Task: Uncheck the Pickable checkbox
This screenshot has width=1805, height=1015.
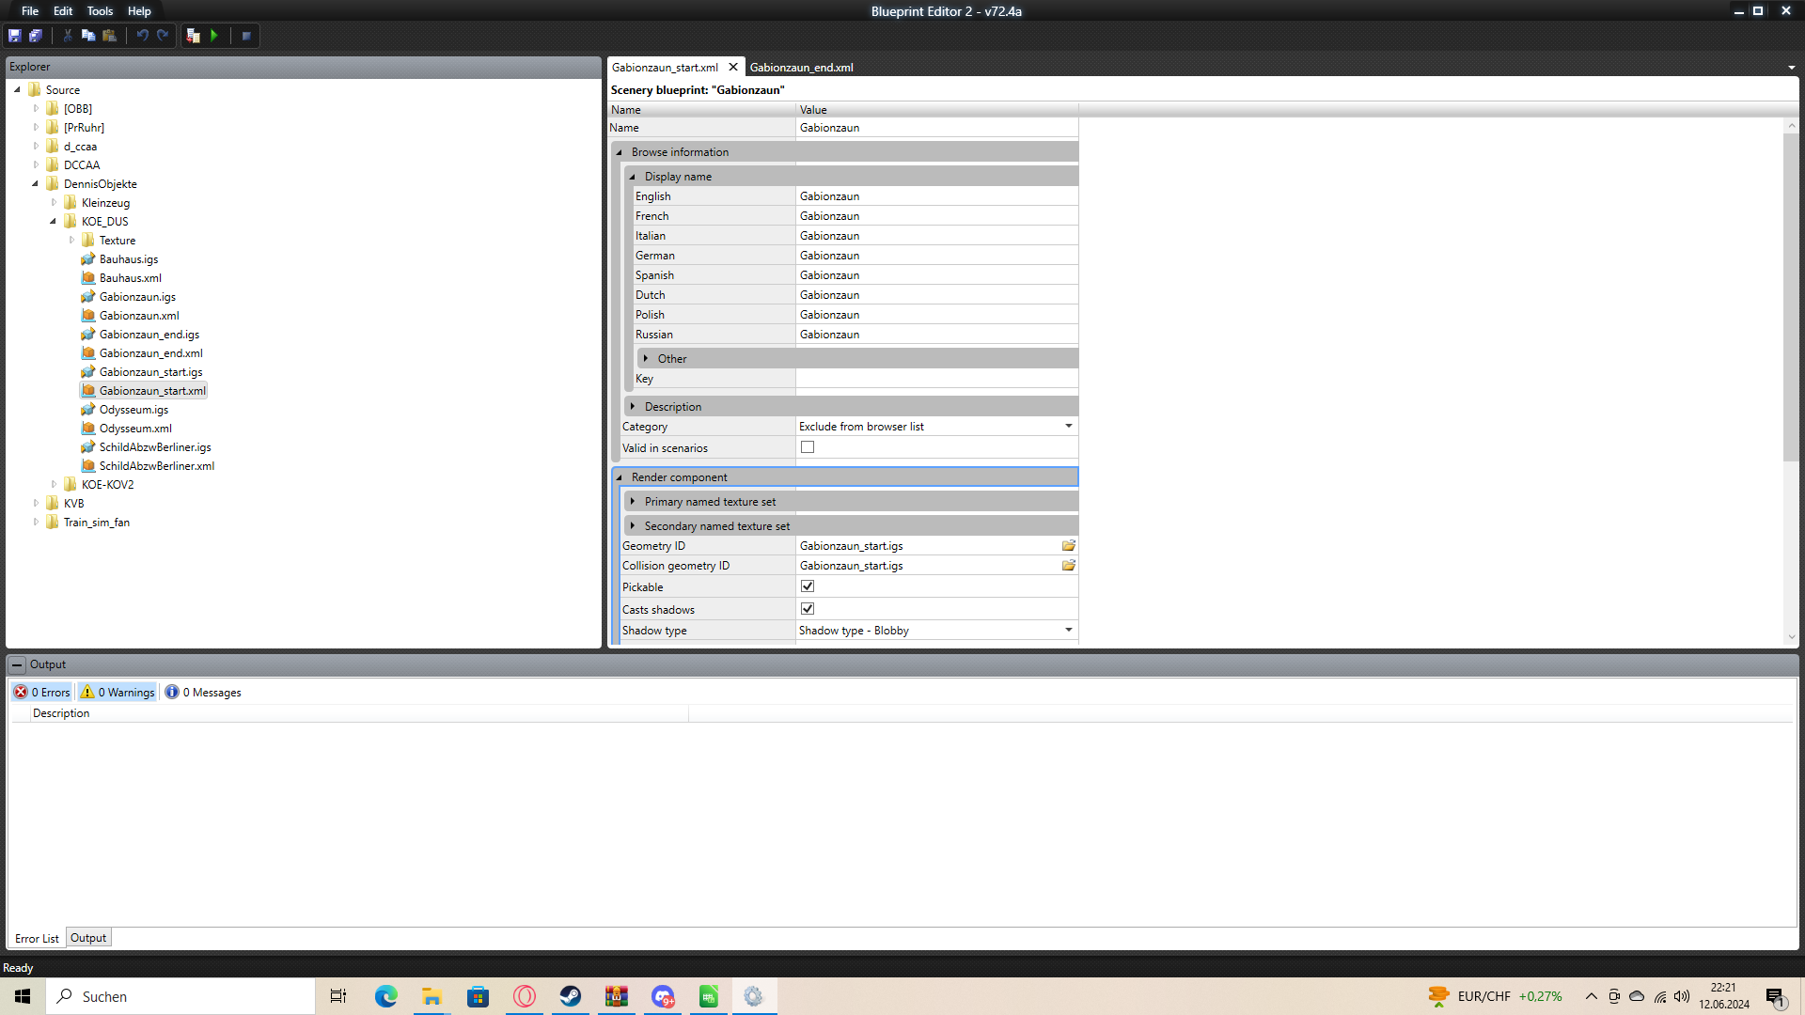Action: point(808,586)
